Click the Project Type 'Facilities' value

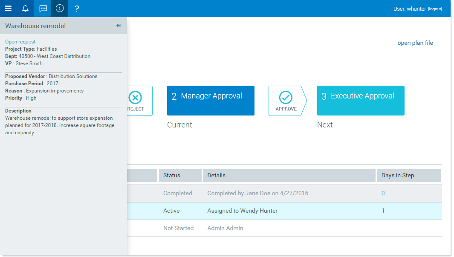47,49
